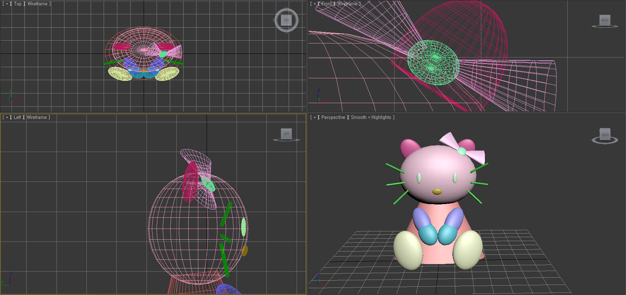This screenshot has width=626, height=295.
Task: Open the 'Smooth + Highlights' shading menu
Action: (x=371, y=117)
